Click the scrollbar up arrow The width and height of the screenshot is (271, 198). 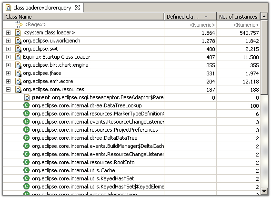point(264,16)
